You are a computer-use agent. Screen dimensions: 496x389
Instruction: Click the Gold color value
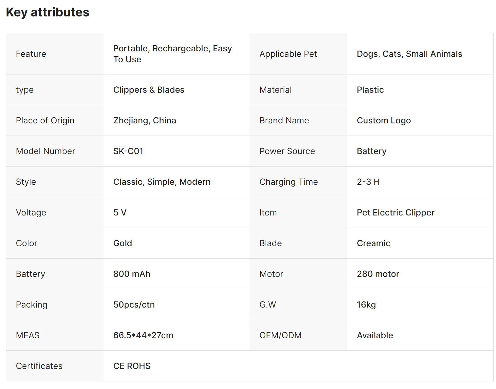pos(122,243)
